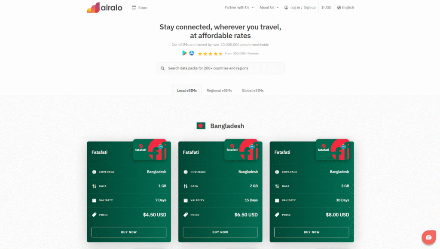The width and height of the screenshot is (440, 249).
Task: Click the search magnifier icon
Action: tap(162, 68)
